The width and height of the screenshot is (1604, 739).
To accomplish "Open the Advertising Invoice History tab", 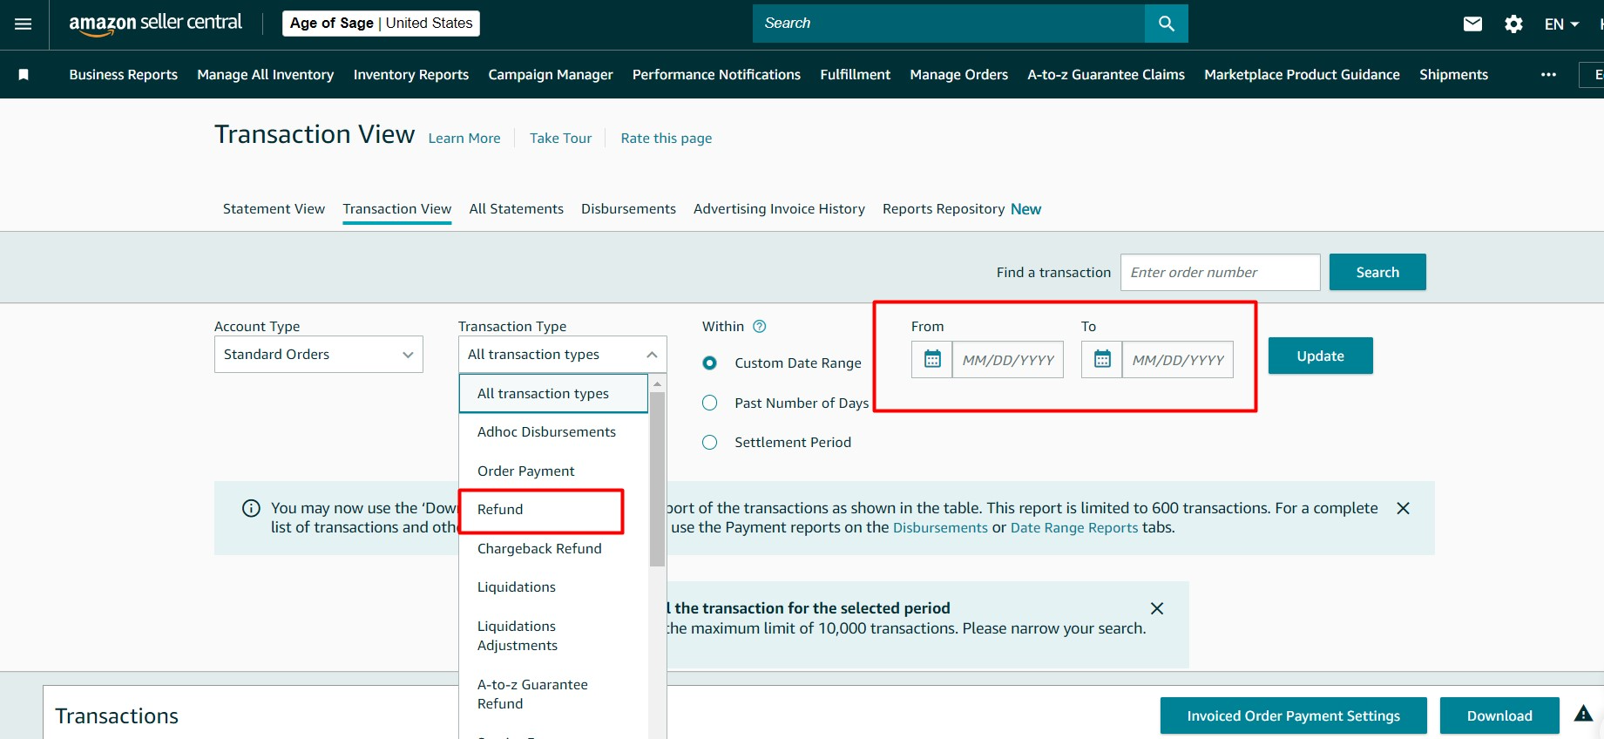I will pyautogui.click(x=779, y=209).
